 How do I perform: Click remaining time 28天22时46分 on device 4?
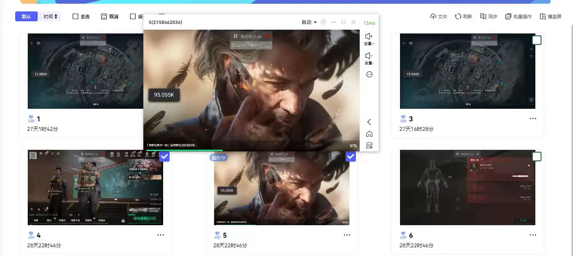44,245
